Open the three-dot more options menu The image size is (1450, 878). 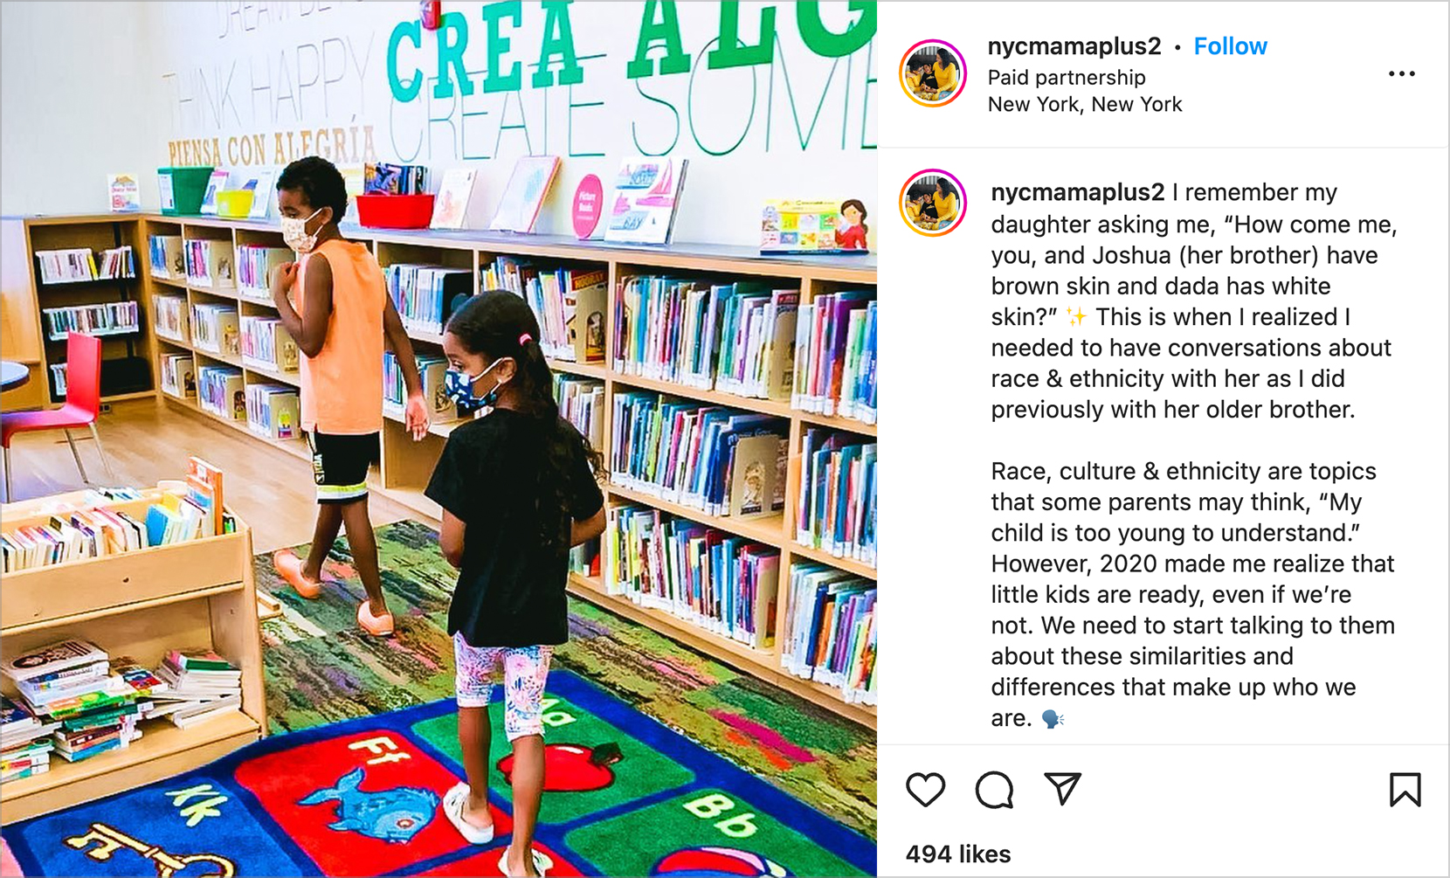(x=1401, y=74)
